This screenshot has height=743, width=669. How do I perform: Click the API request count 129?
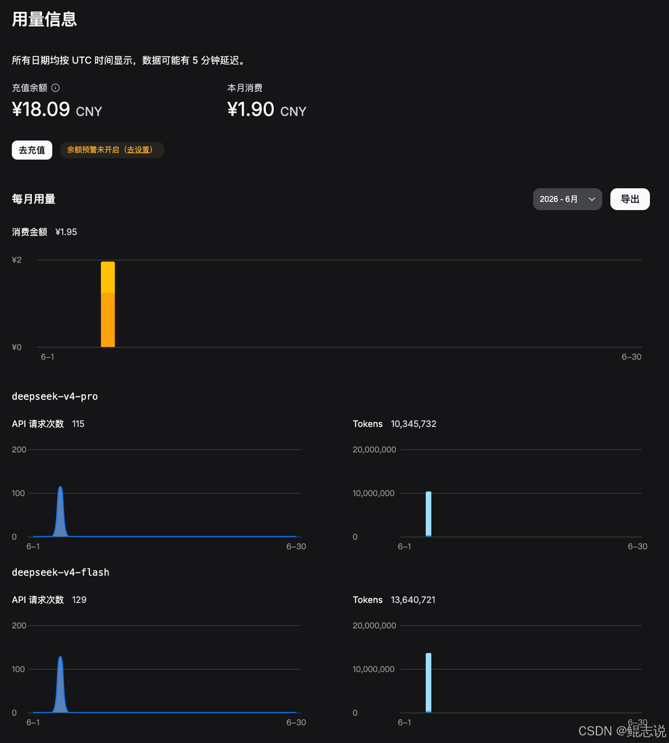click(x=79, y=600)
